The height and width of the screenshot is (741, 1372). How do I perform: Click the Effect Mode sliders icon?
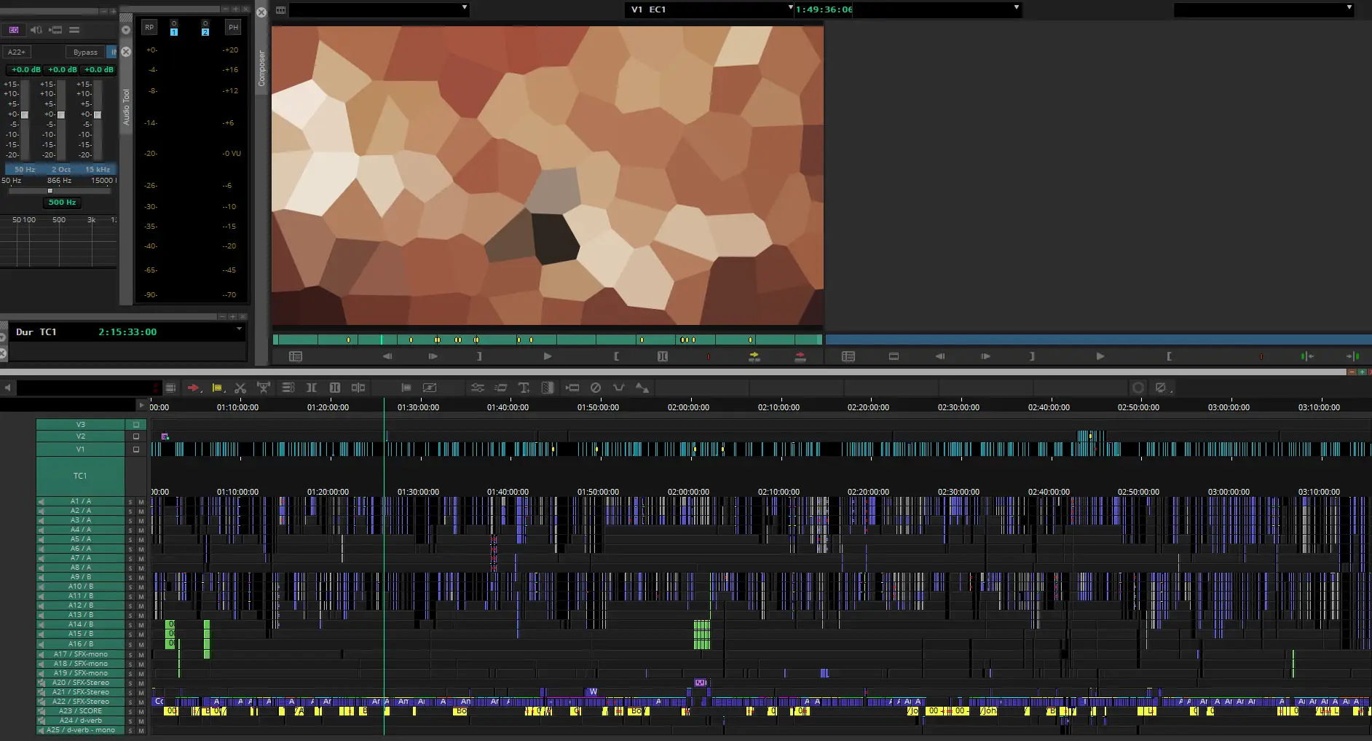click(478, 388)
